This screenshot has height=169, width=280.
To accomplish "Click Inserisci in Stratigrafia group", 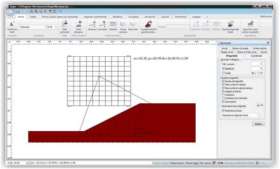I will pos(195,26).
